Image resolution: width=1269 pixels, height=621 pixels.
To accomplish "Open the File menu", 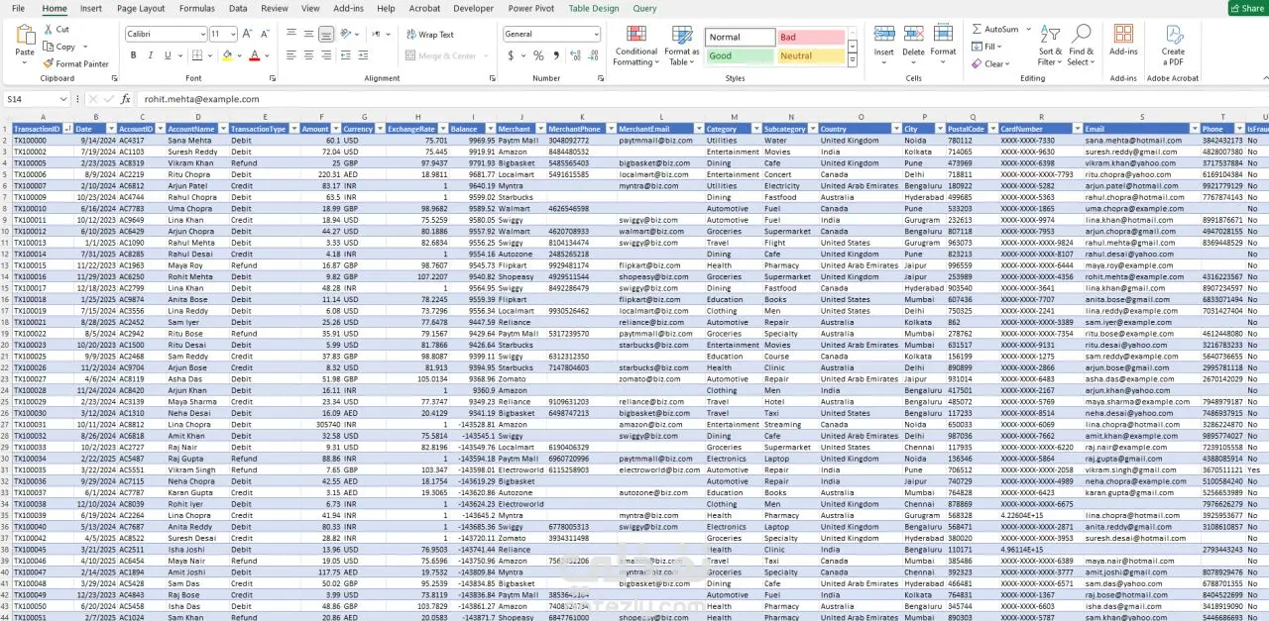I will pos(18,8).
